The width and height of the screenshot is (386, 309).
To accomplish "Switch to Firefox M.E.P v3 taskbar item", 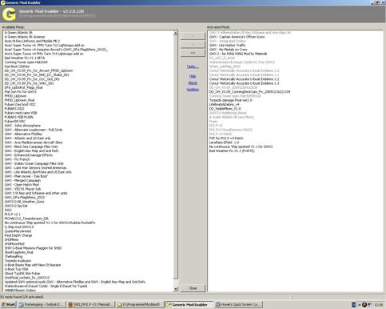I will pyautogui.click(x=91, y=304).
